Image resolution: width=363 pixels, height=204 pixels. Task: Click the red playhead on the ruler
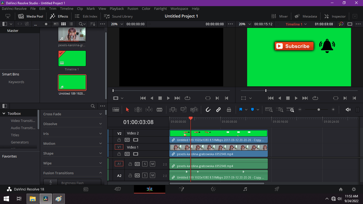click(x=191, y=118)
